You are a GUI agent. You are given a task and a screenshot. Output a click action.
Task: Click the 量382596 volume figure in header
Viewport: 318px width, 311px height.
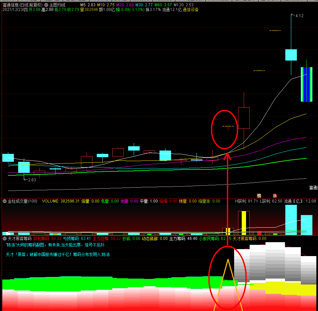[89, 10]
